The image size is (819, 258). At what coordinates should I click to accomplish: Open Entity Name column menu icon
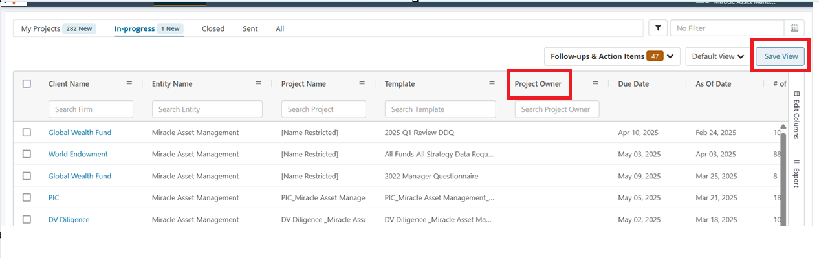coord(259,83)
